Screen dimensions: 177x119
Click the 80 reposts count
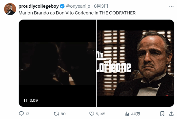point(63,114)
